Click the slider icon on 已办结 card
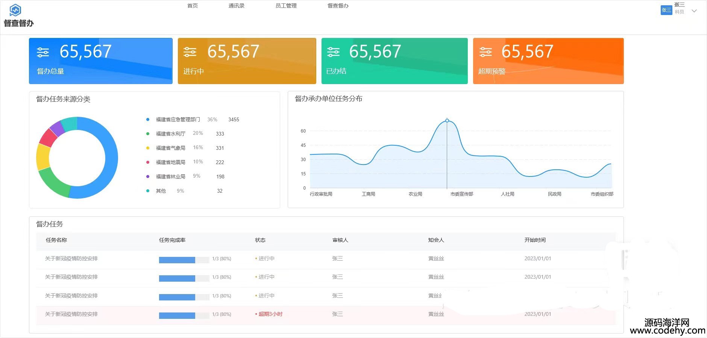 tap(333, 52)
